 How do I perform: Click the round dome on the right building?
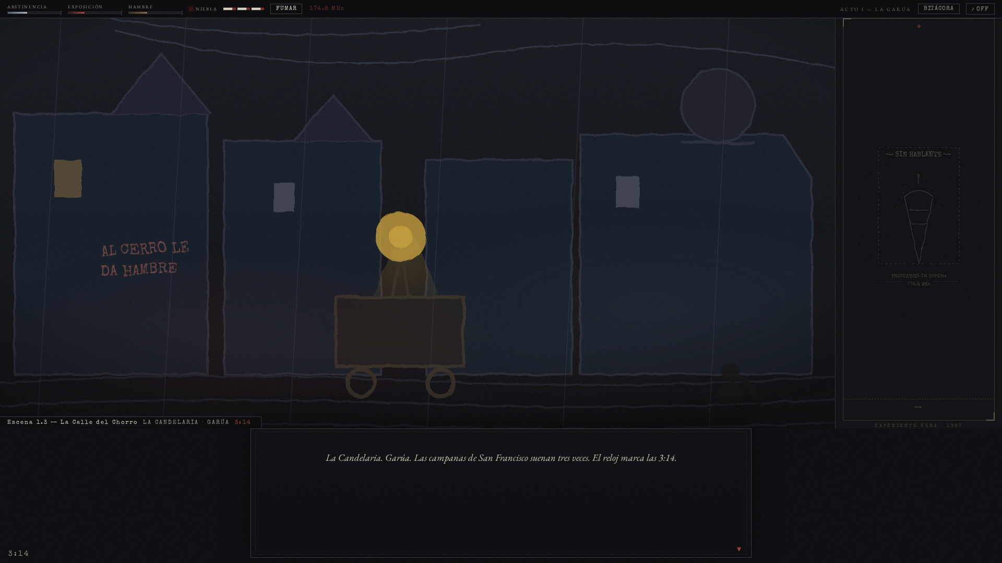(x=718, y=105)
